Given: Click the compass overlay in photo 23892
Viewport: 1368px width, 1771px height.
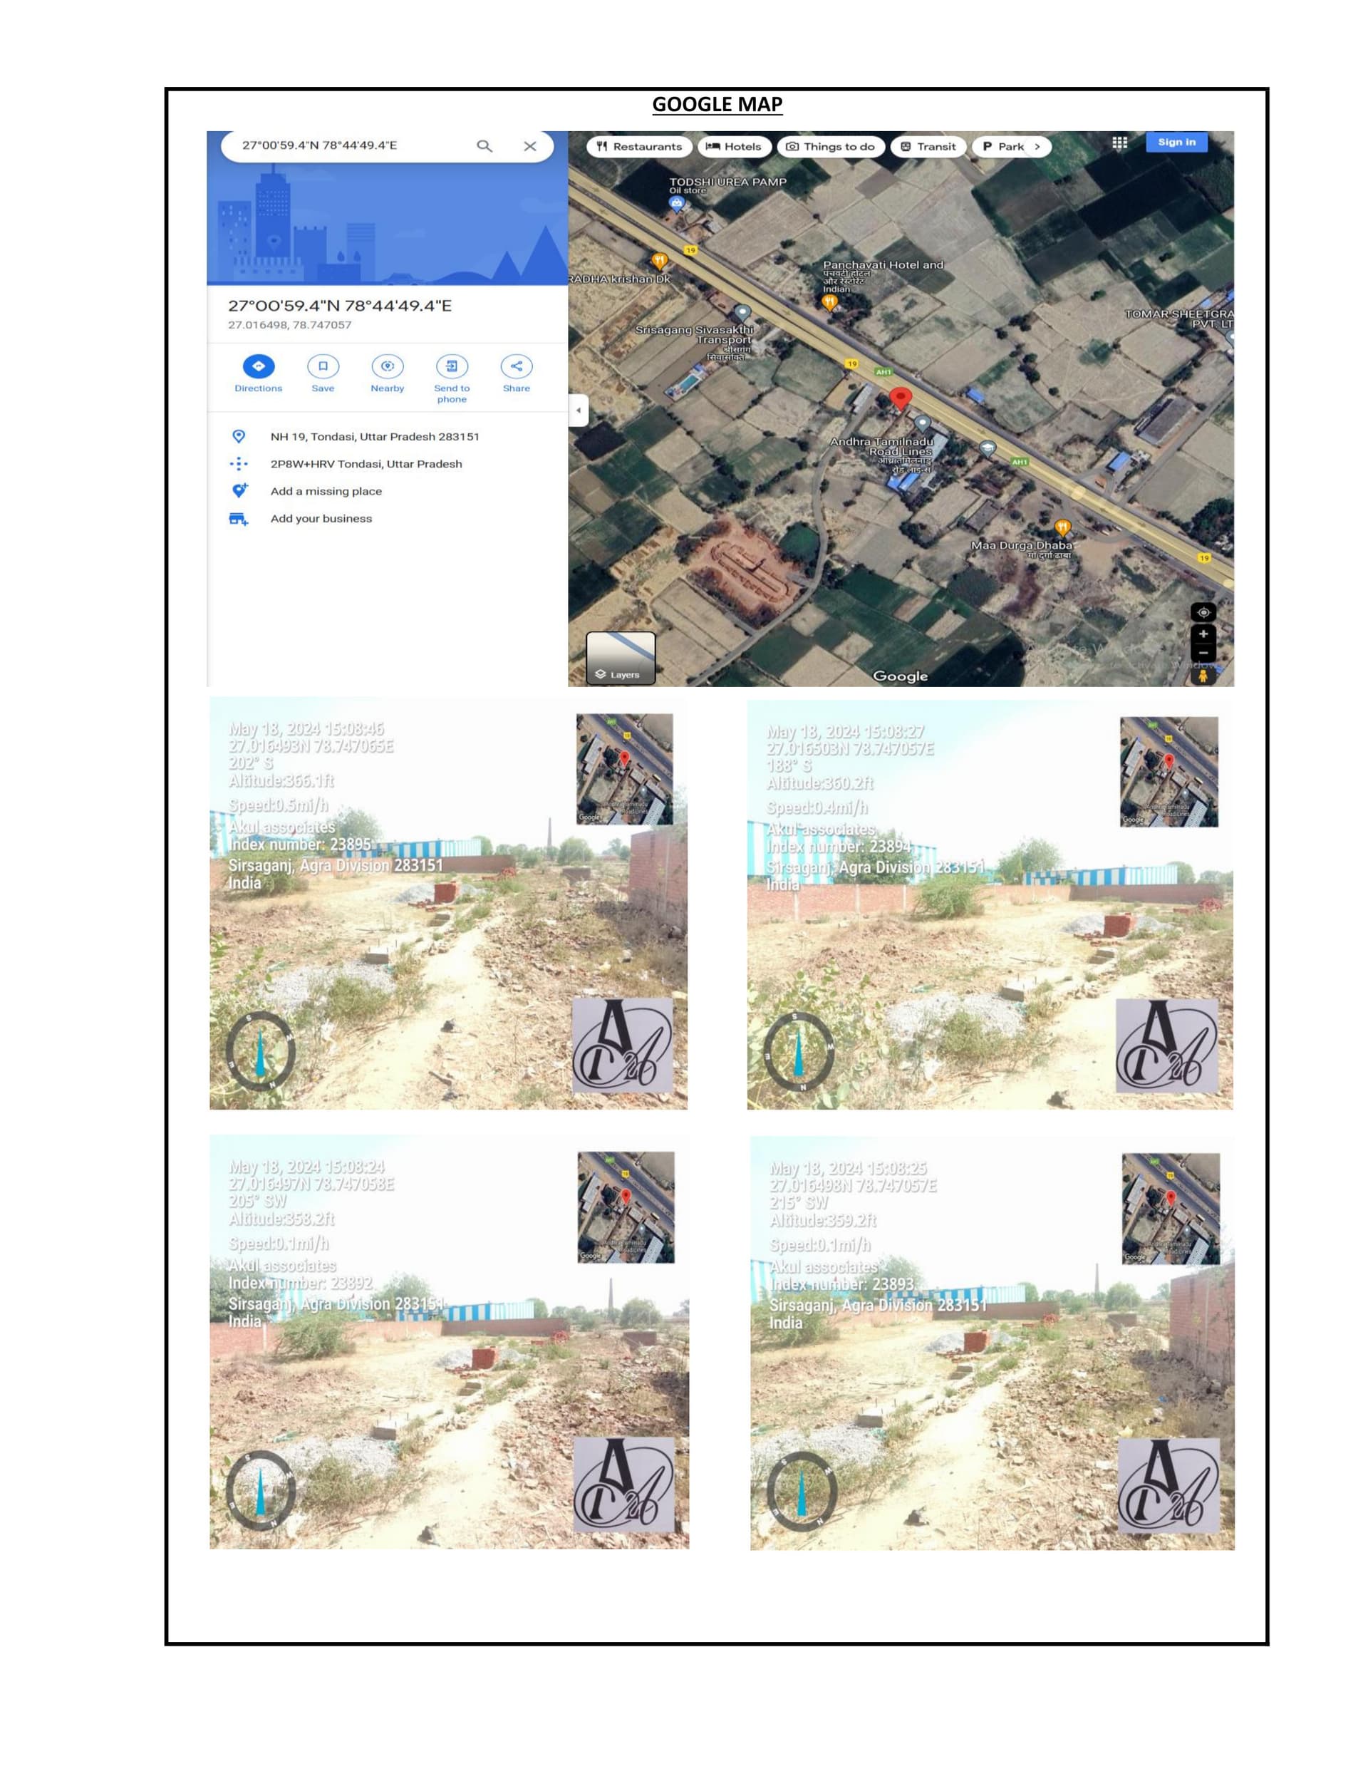Looking at the screenshot, I should (x=260, y=1490).
